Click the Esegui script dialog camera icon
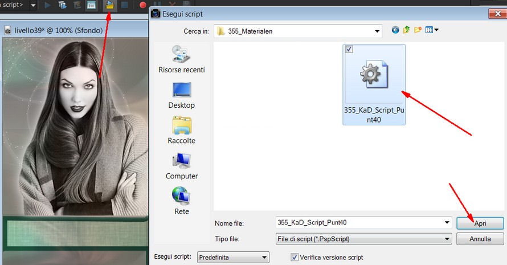Screen dimensions: 507x265 pos(156,14)
